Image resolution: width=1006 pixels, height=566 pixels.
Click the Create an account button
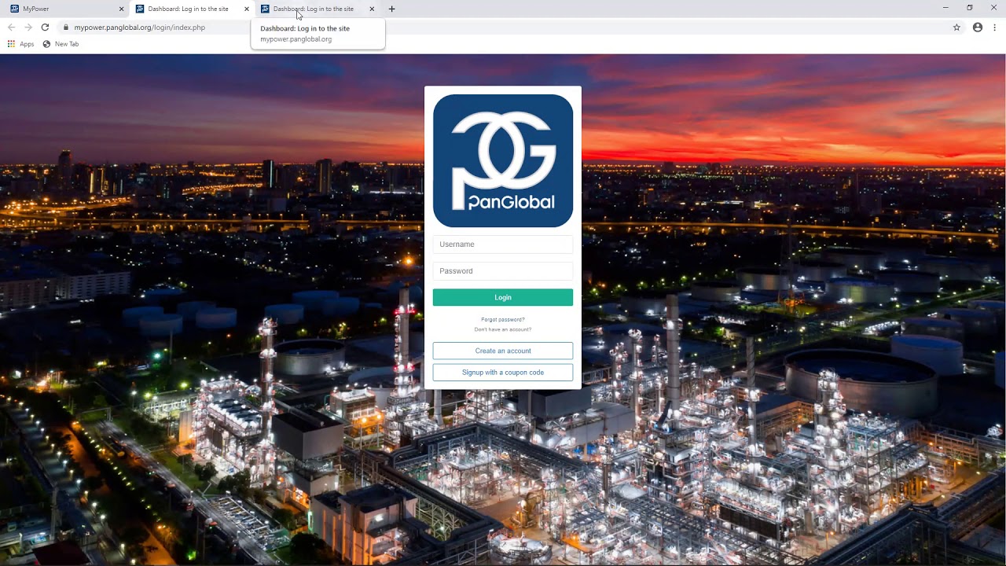pos(503,351)
